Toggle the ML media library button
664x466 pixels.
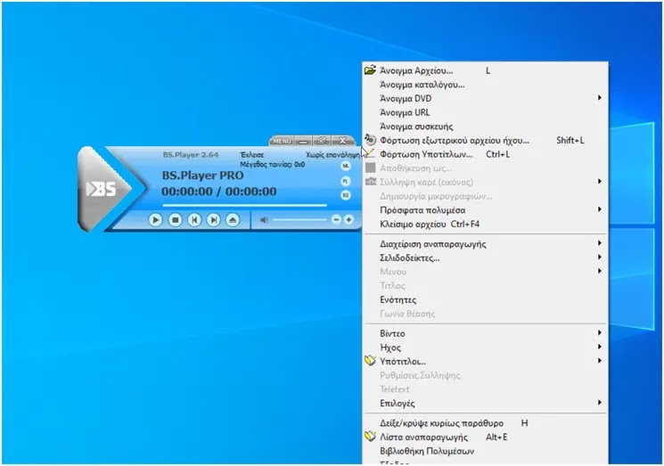[x=346, y=167]
